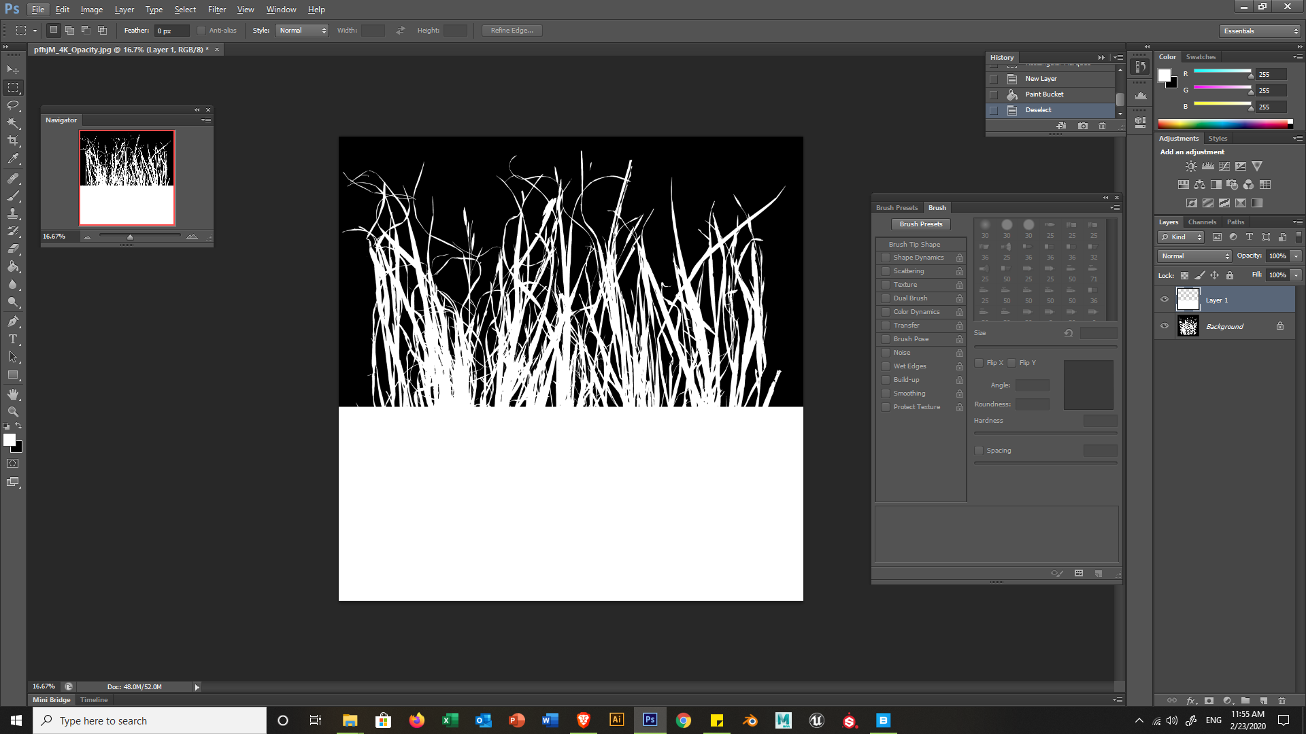Screen dimensions: 1306x734
Task: Click the Brush Presets button
Action: click(x=921, y=224)
